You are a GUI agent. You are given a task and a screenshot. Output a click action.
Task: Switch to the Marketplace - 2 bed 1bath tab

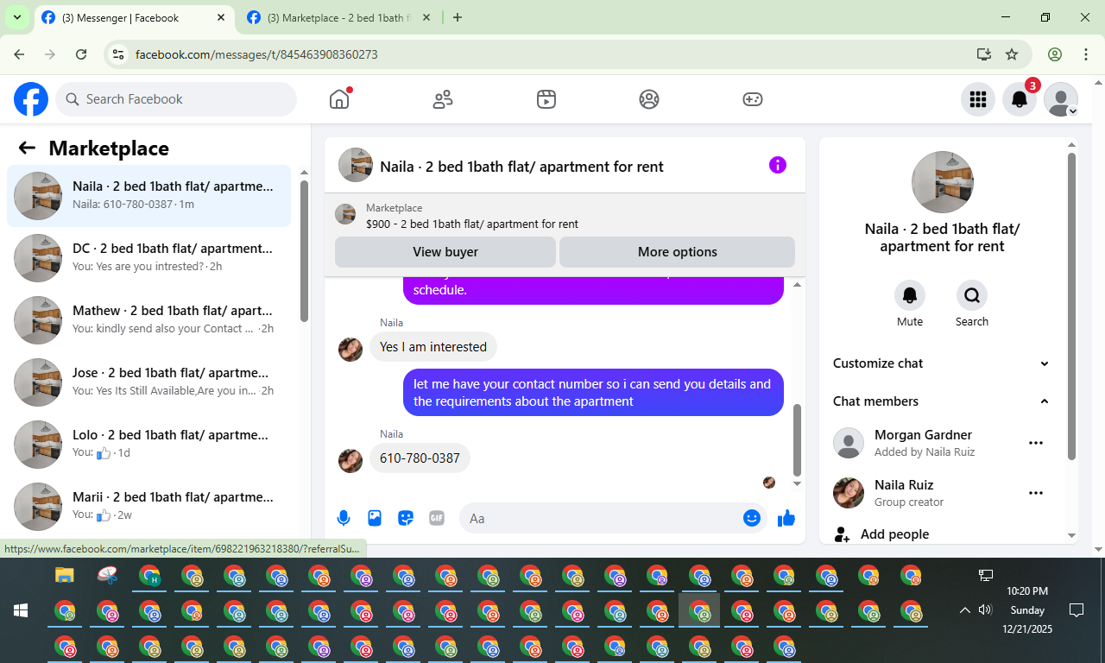click(x=339, y=17)
